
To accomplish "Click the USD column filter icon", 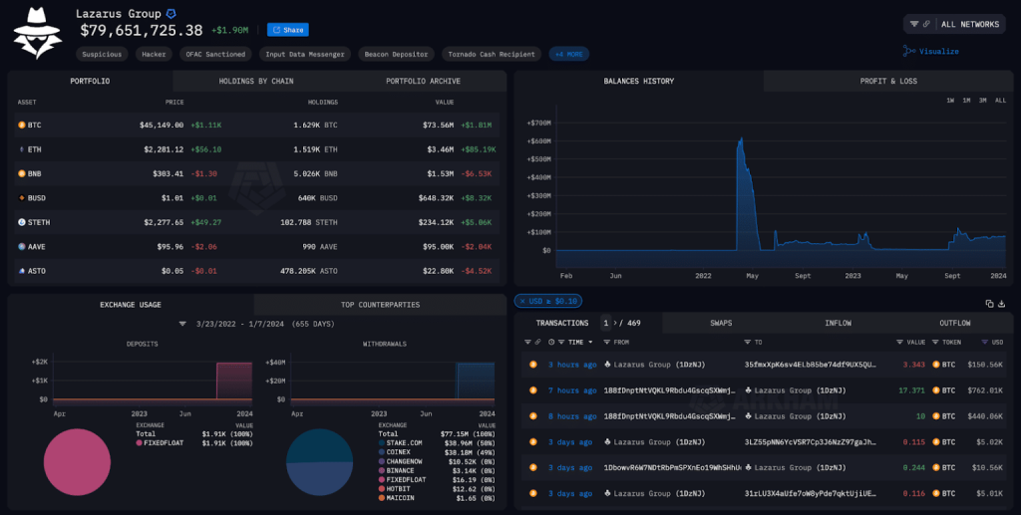I will [983, 342].
